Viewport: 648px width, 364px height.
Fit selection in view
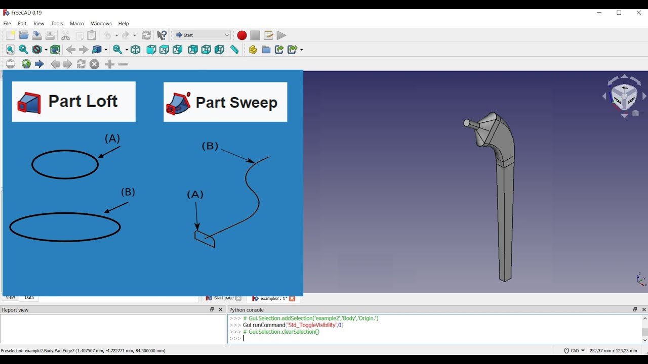click(23, 50)
